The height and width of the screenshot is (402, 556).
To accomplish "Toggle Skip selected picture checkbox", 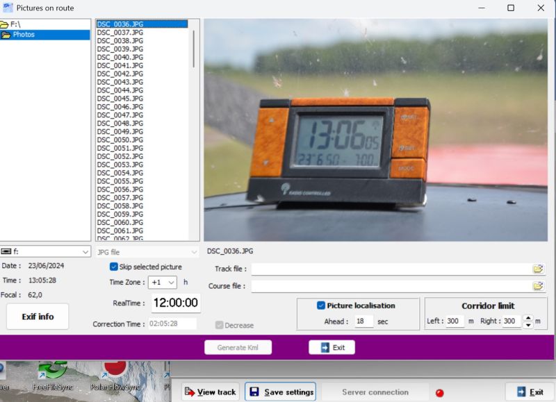I will (114, 267).
